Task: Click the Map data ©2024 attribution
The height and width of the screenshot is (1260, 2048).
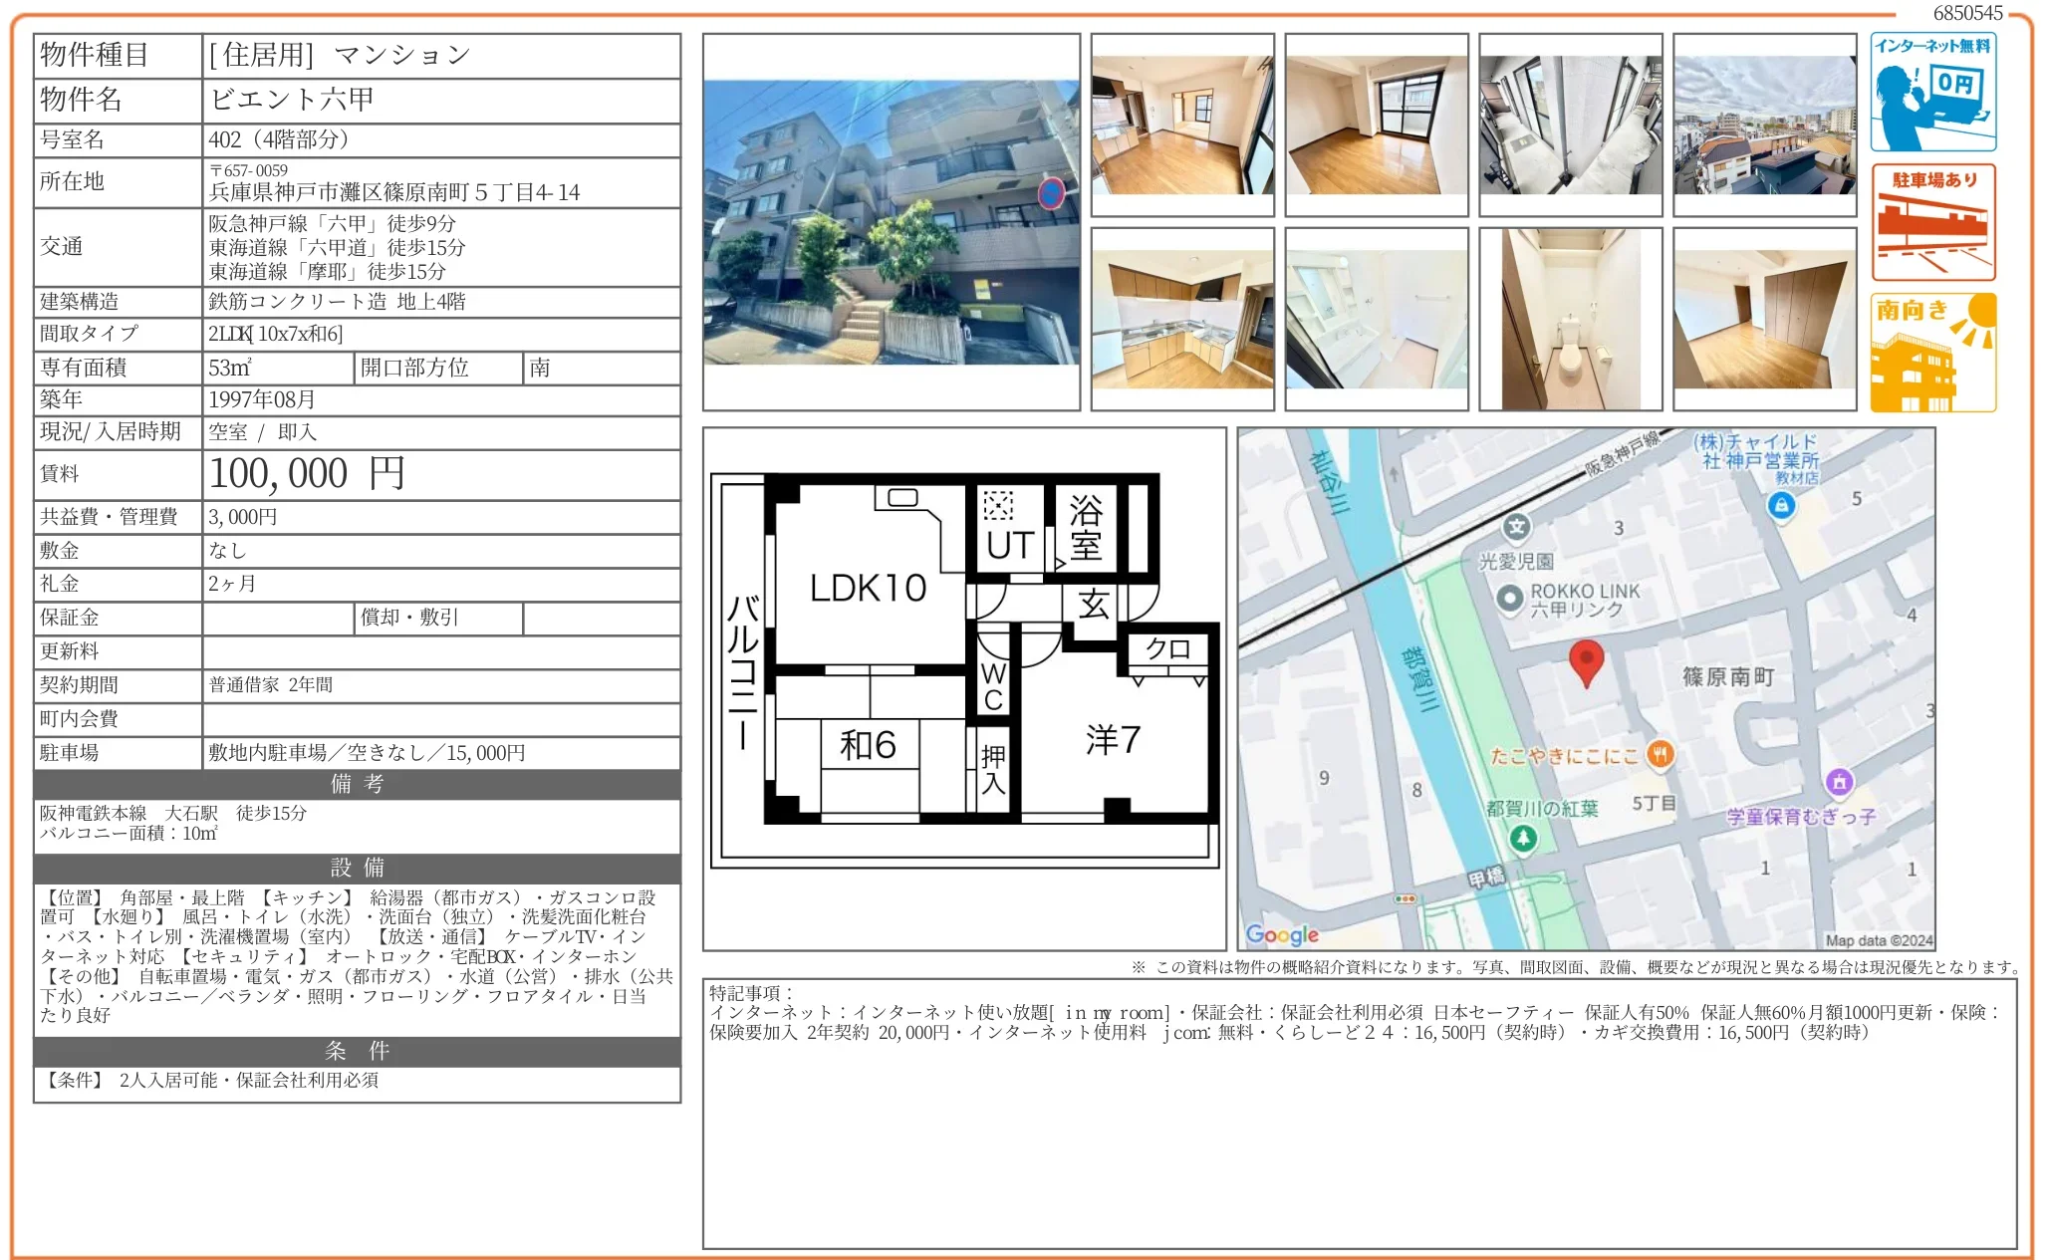Action: coord(1878,940)
